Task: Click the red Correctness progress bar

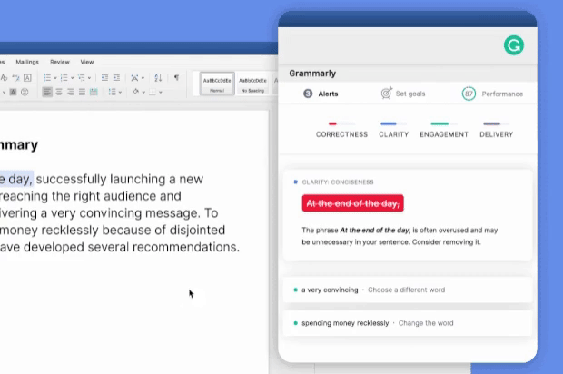Action: click(x=341, y=123)
